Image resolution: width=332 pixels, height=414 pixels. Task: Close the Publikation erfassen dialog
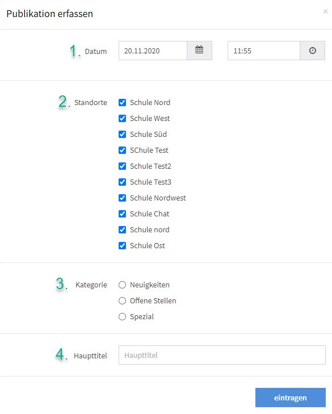(x=325, y=11)
